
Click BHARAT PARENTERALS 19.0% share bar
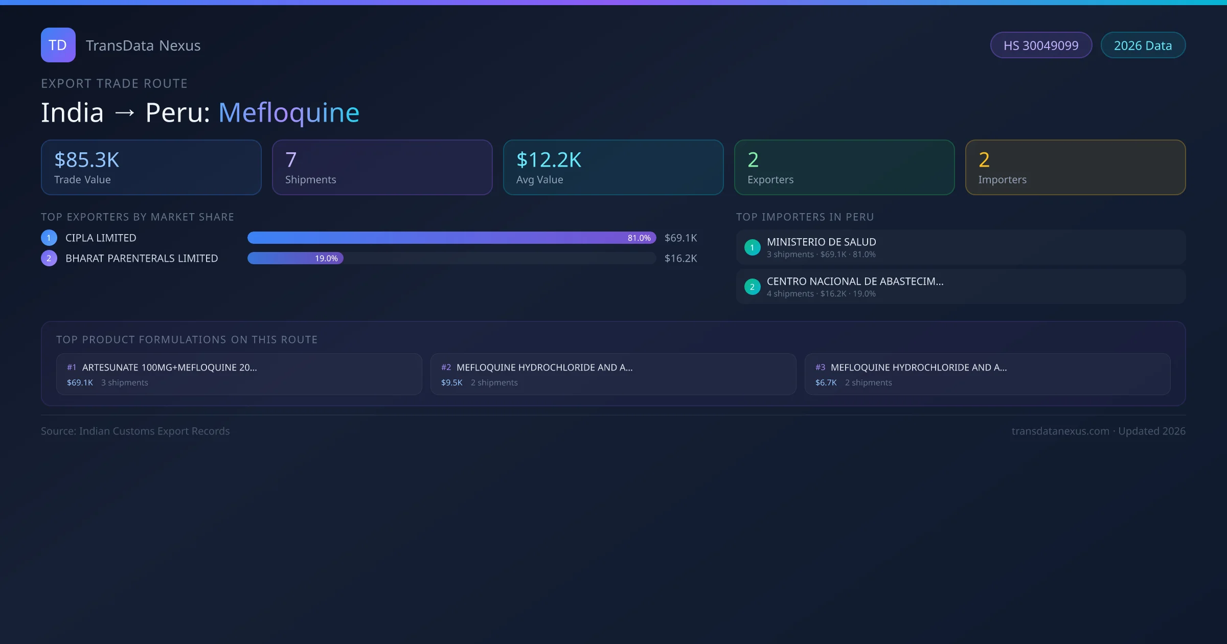pyautogui.click(x=295, y=258)
